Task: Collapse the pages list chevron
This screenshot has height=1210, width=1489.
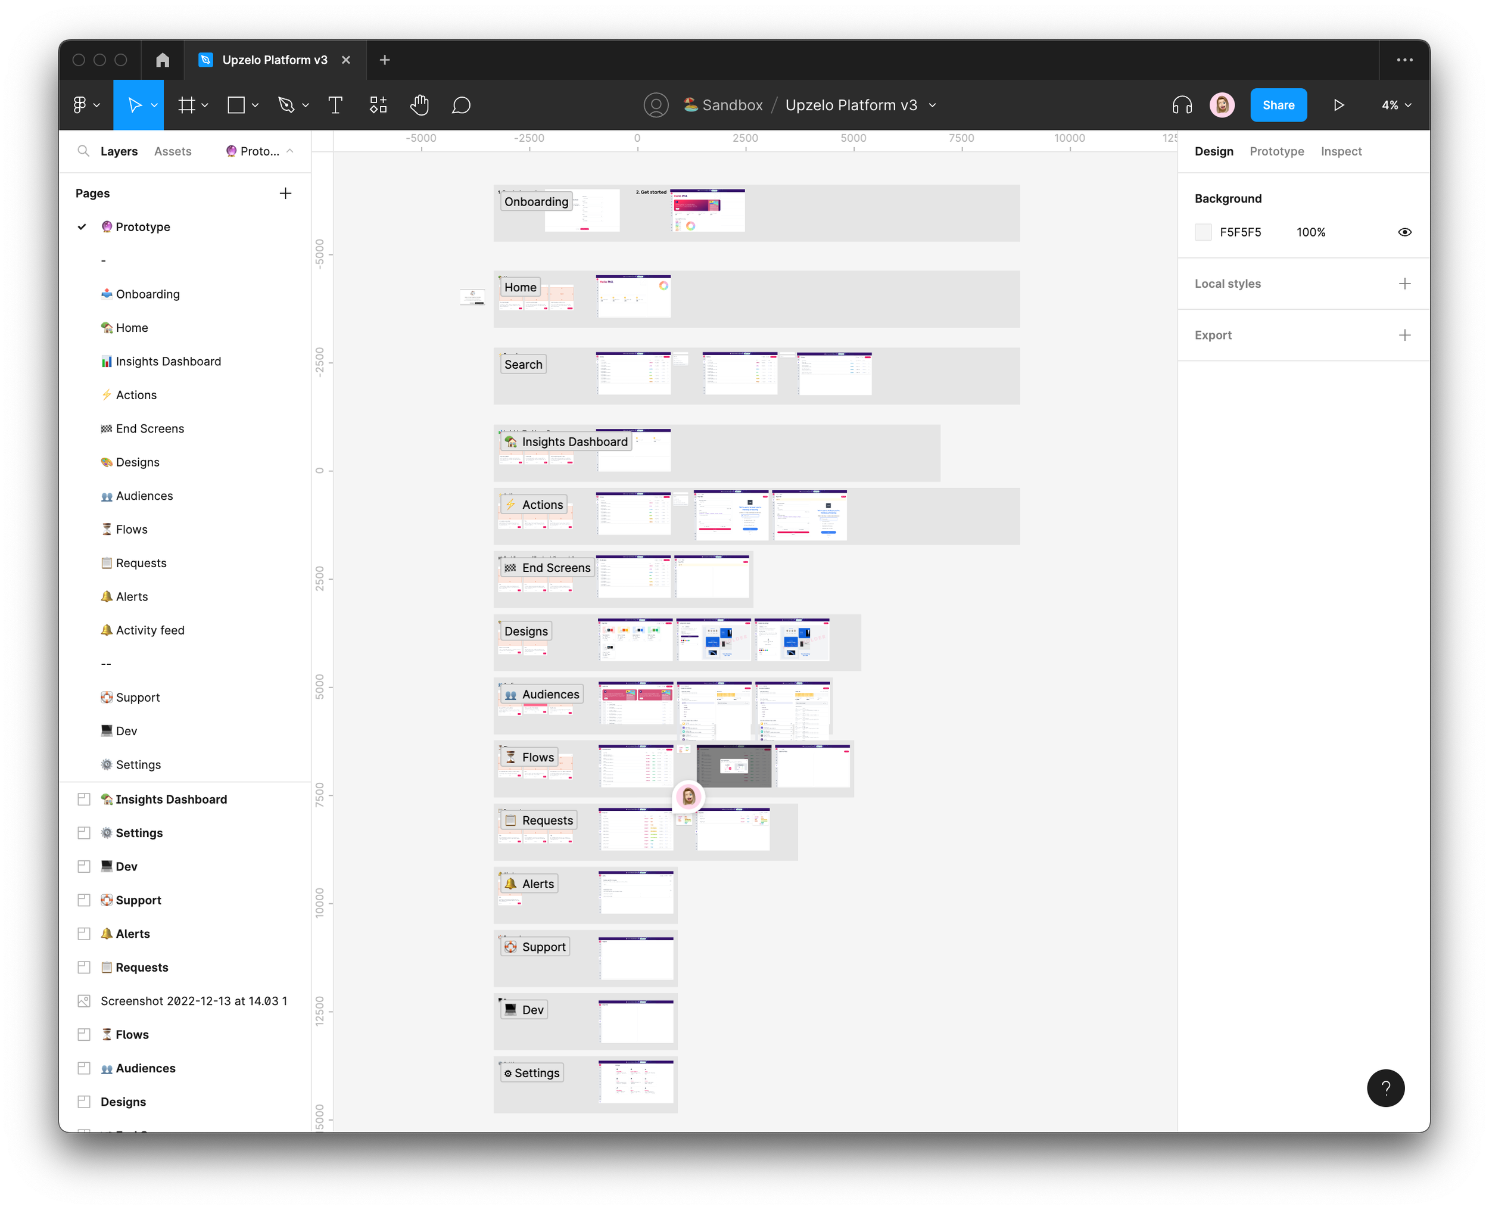Action: pyautogui.click(x=290, y=151)
